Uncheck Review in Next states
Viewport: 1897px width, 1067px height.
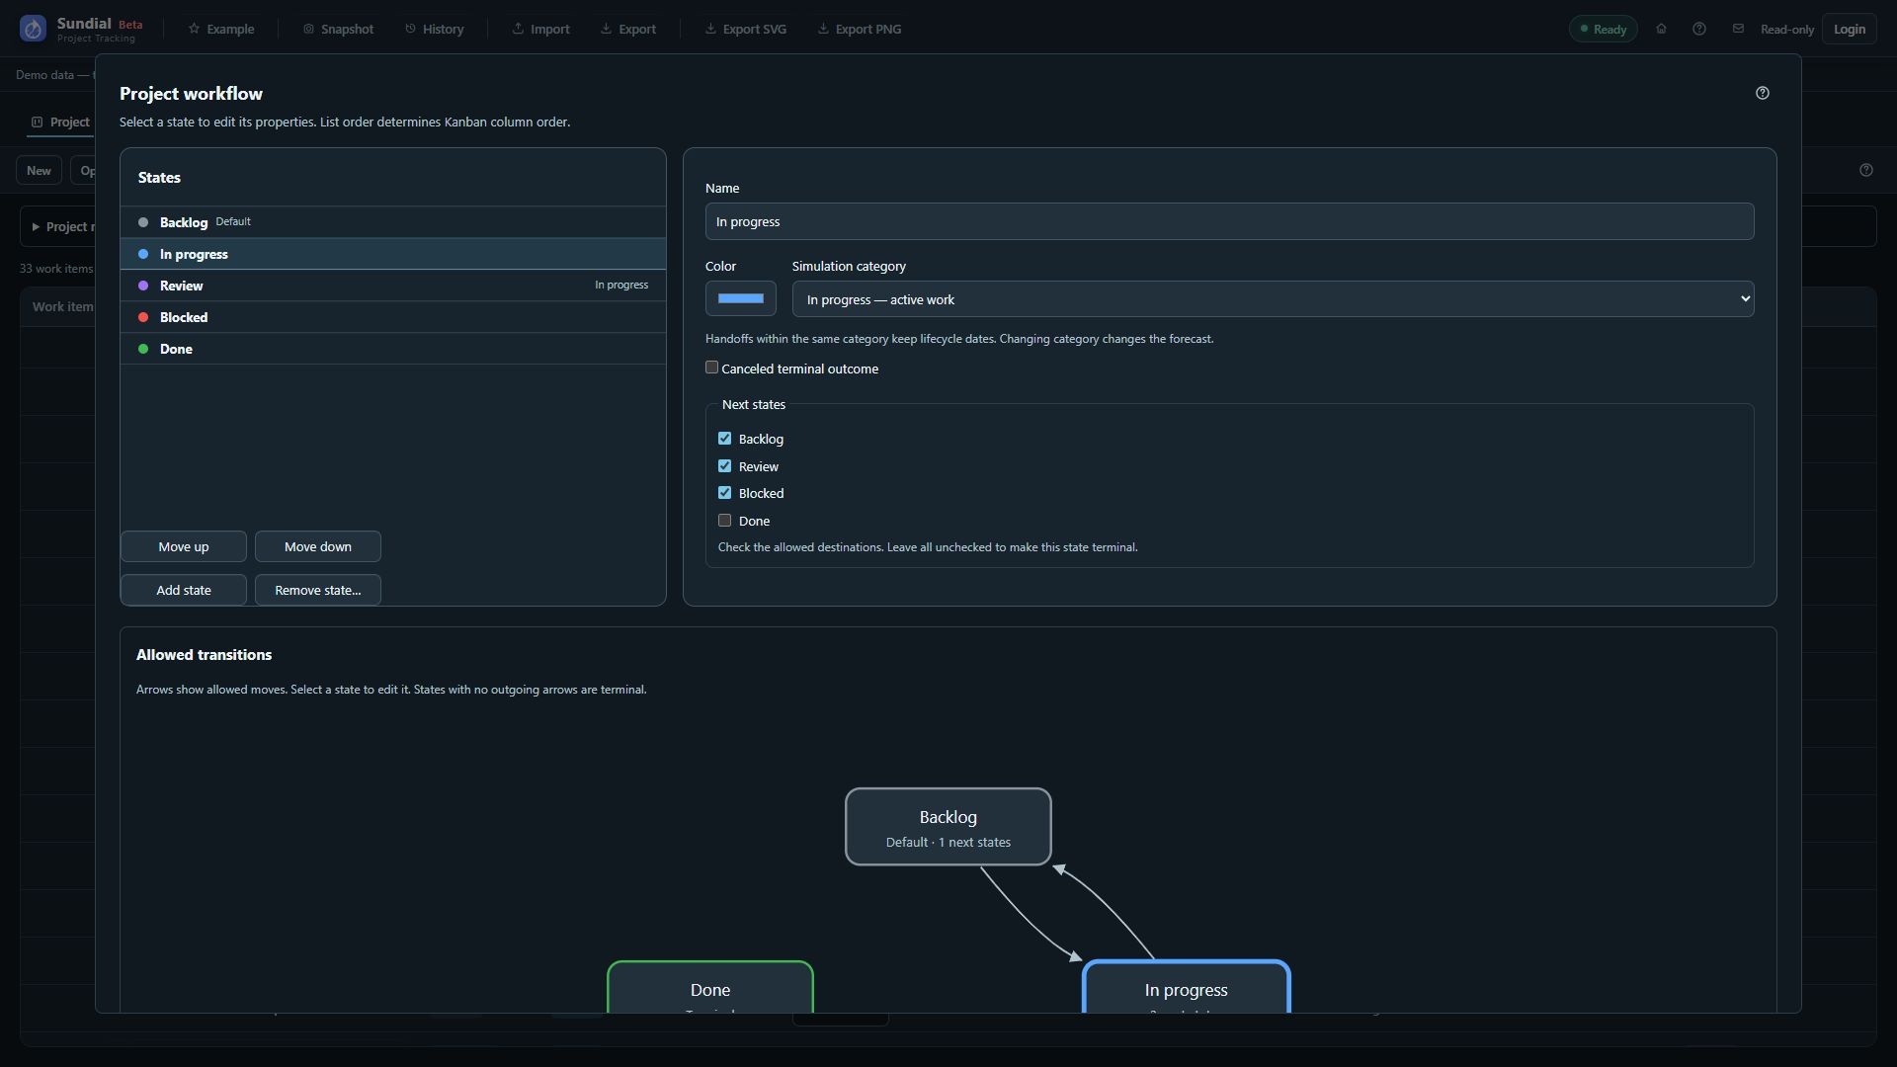pyautogui.click(x=724, y=466)
